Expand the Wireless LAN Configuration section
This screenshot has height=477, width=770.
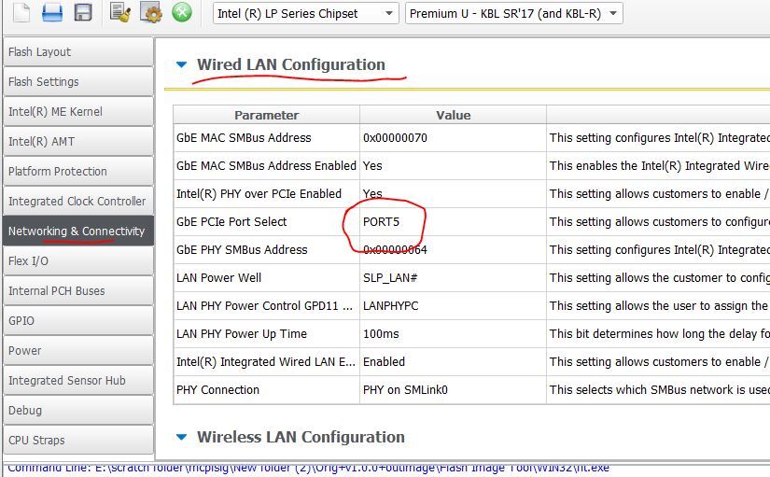[x=182, y=437]
